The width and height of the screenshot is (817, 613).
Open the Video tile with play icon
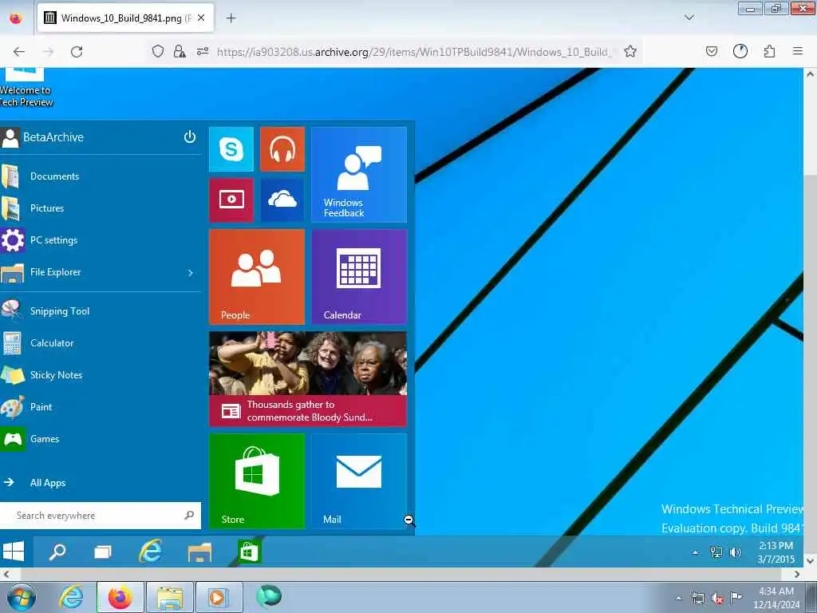click(231, 200)
